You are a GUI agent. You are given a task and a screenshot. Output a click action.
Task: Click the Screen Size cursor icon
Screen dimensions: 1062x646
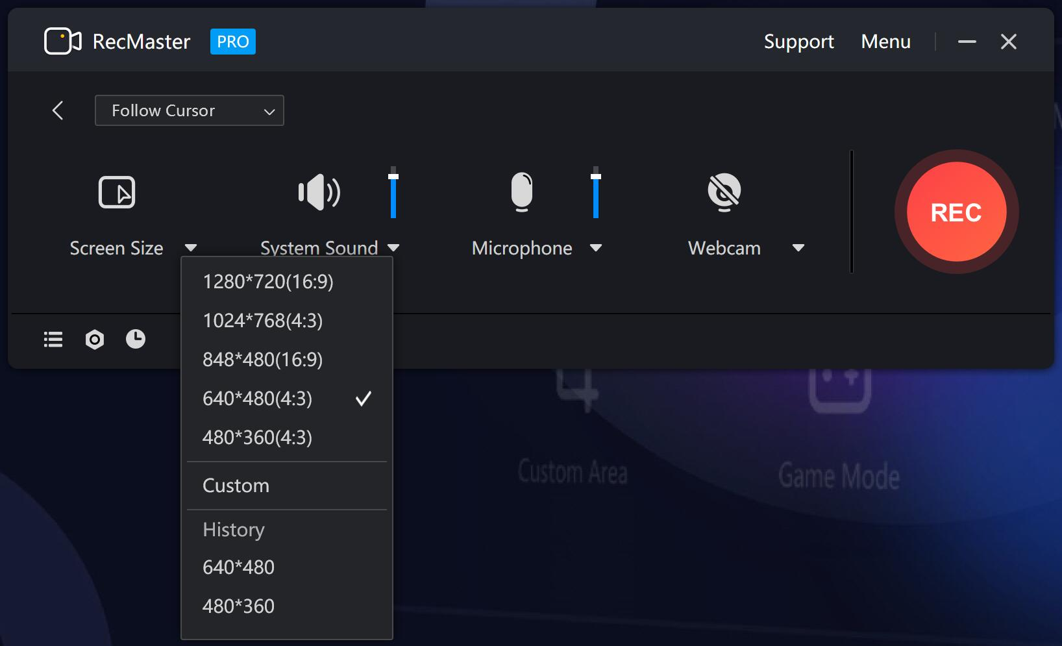tap(117, 192)
